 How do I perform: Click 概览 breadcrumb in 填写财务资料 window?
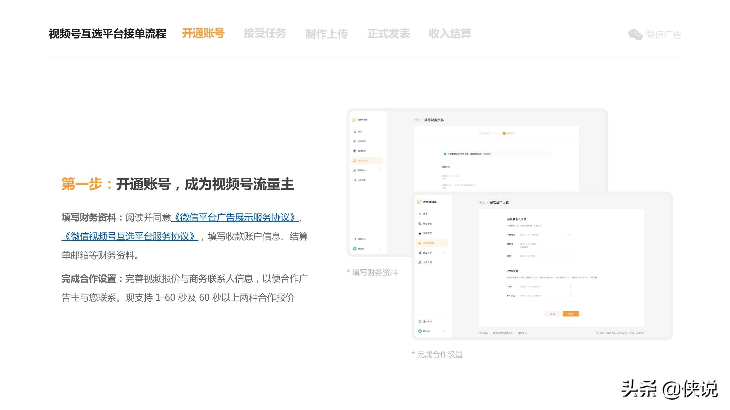[x=417, y=120]
